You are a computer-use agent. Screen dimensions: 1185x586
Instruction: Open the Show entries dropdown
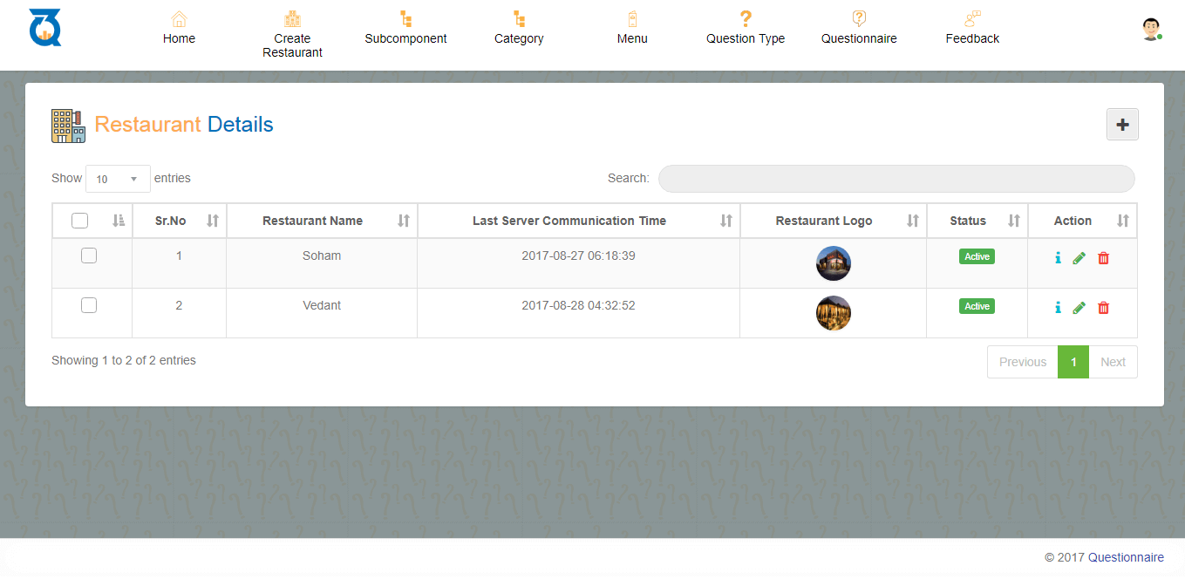coord(118,179)
